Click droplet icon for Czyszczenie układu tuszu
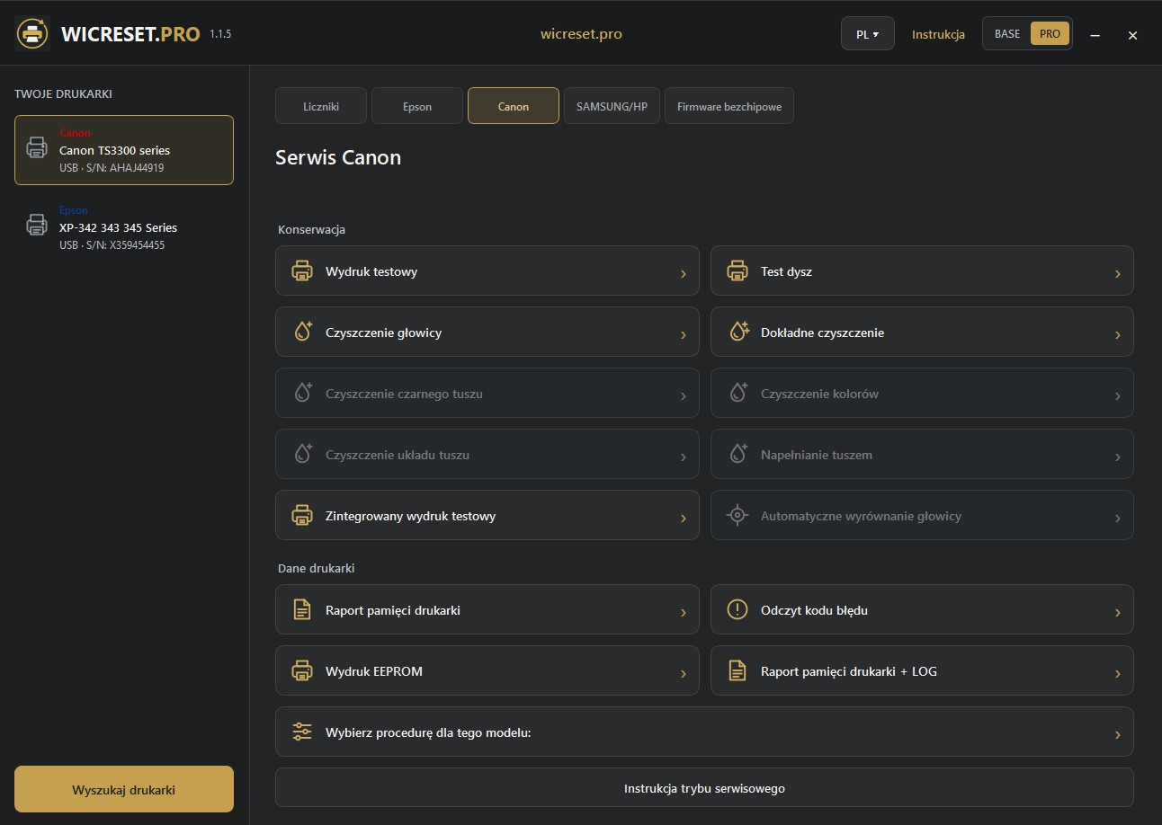Screen dimensions: 1162x825 coord(303,454)
